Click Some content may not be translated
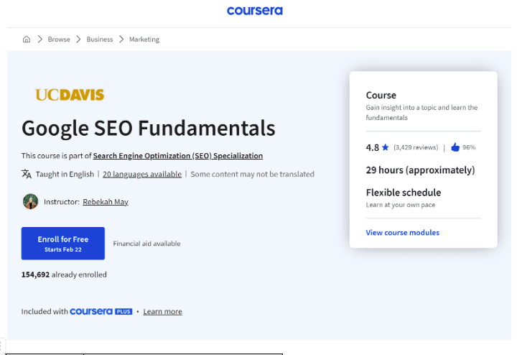 (x=252, y=174)
